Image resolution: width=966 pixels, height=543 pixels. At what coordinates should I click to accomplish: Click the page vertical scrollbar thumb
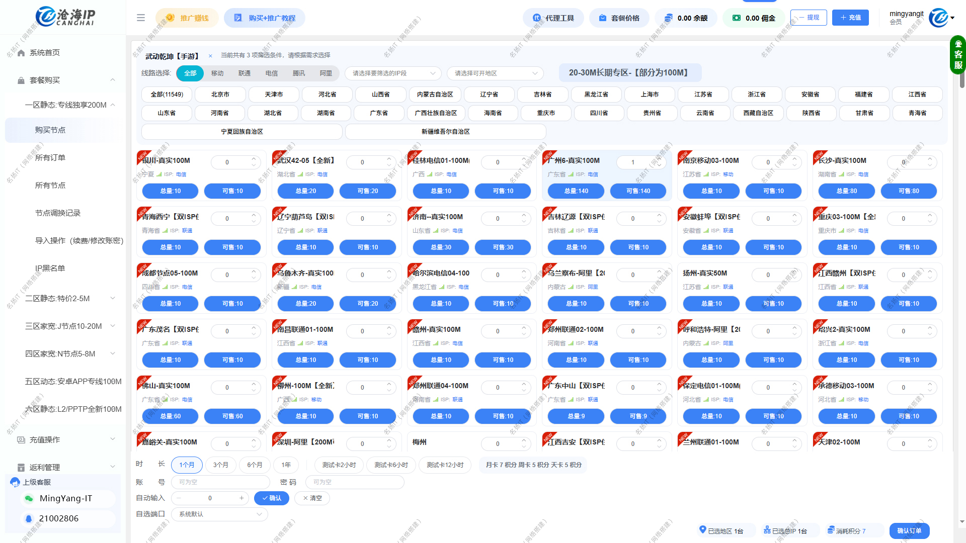pyautogui.click(x=962, y=80)
